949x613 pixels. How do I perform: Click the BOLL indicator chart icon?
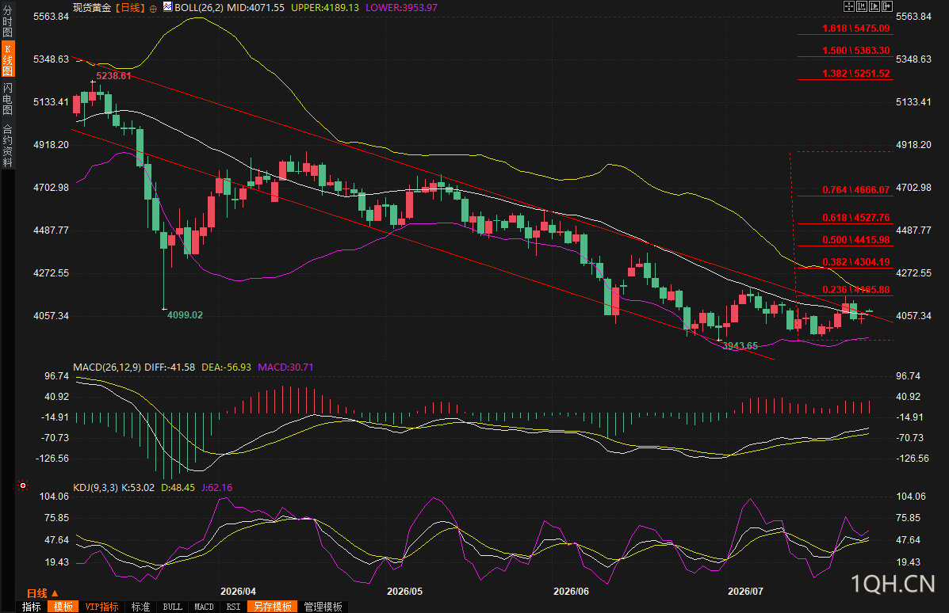(167, 7)
